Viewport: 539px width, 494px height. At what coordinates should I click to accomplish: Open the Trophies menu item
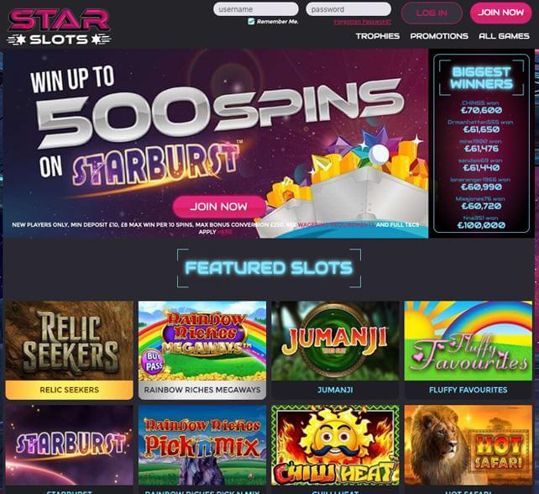[378, 36]
